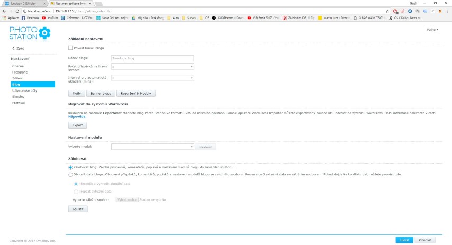Open the JOJOThemes bookmark
Screen dimensions: 452x245
[x=228, y=18]
